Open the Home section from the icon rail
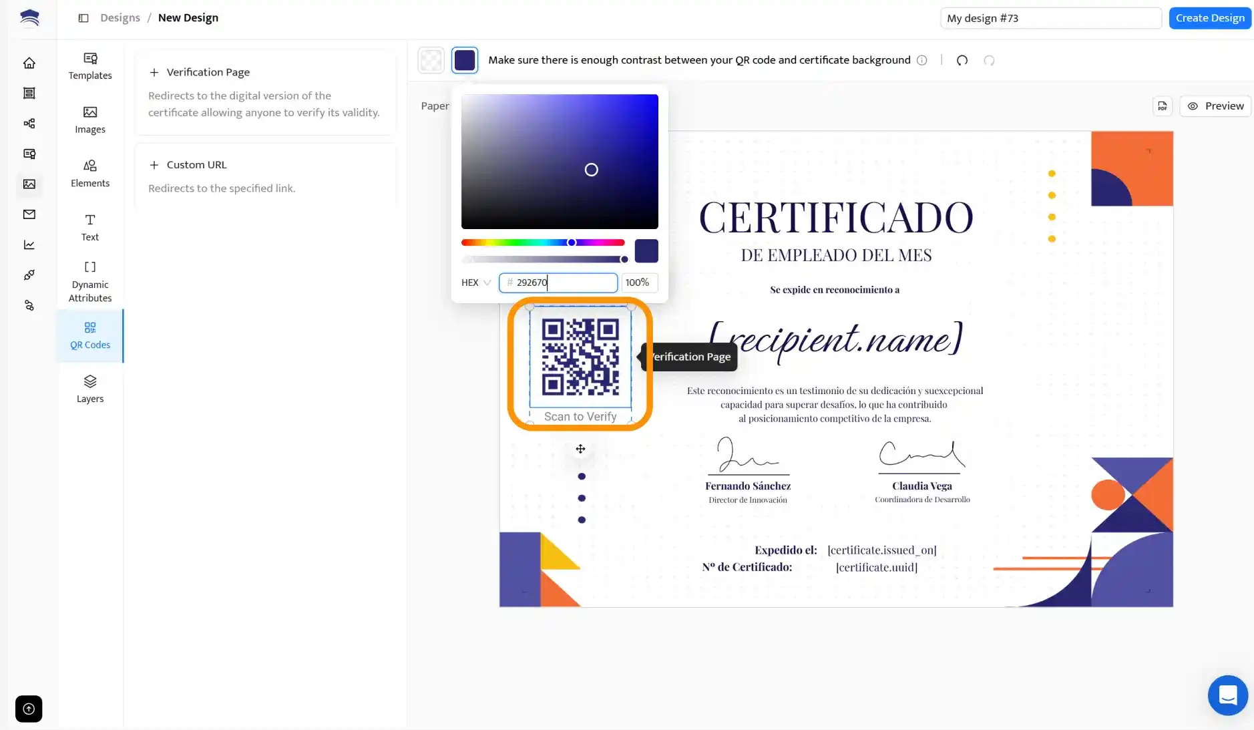This screenshot has height=730, width=1254. click(29, 62)
